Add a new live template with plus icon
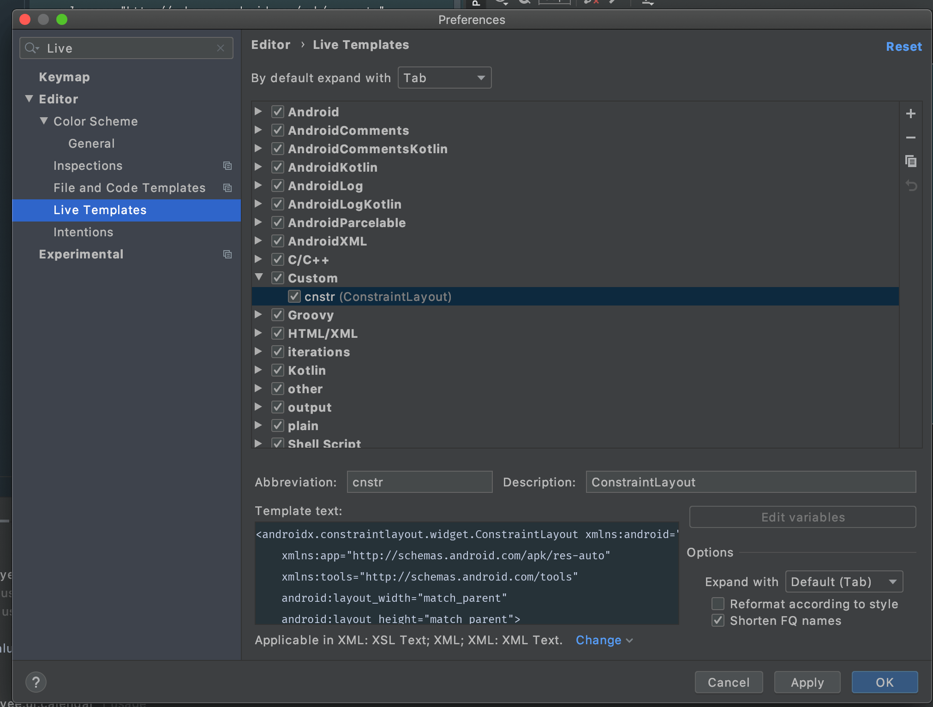Image resolution: width=933 pixels, height=707 pixels. pos(910,114)
